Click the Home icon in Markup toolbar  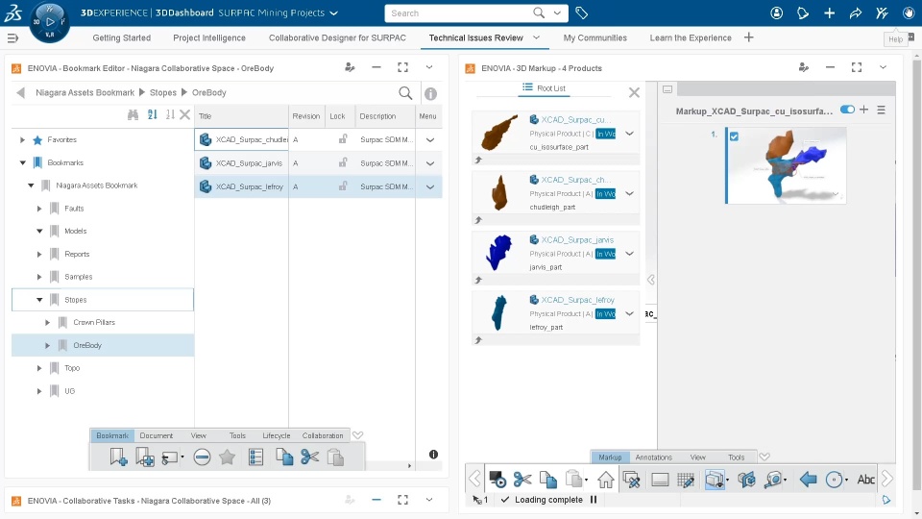point(606,480)
